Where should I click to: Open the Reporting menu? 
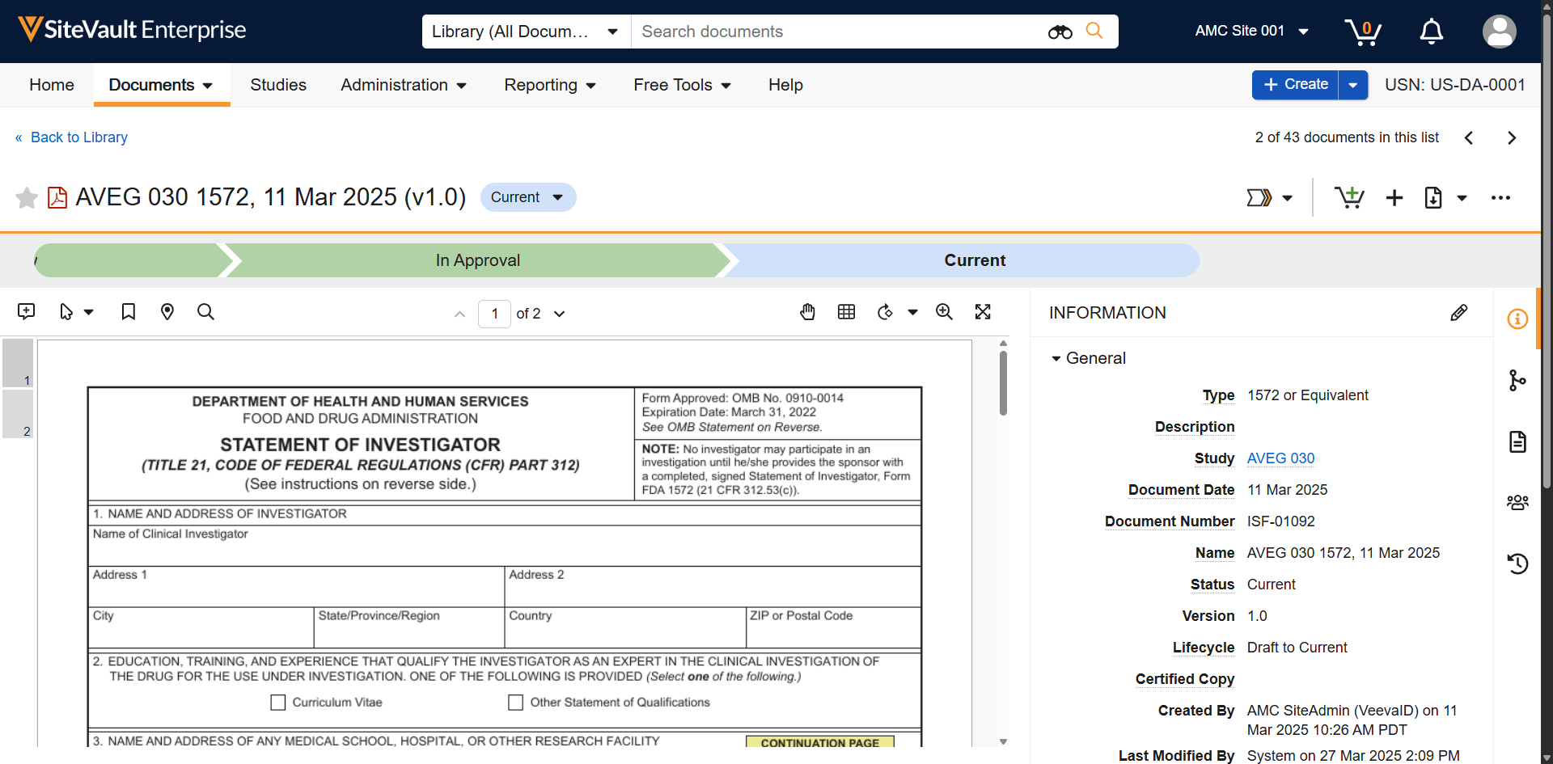(x=549, y=85)
